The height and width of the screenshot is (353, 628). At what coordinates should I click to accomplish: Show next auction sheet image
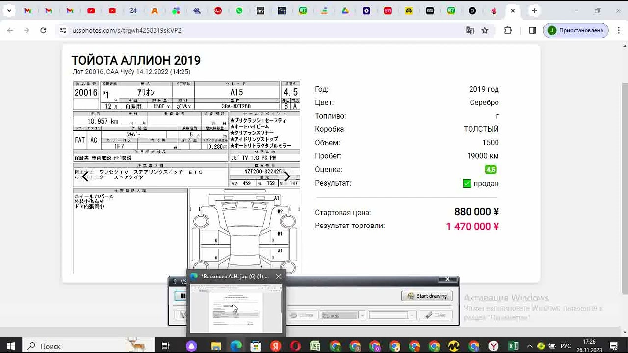(x=287, y=176)
